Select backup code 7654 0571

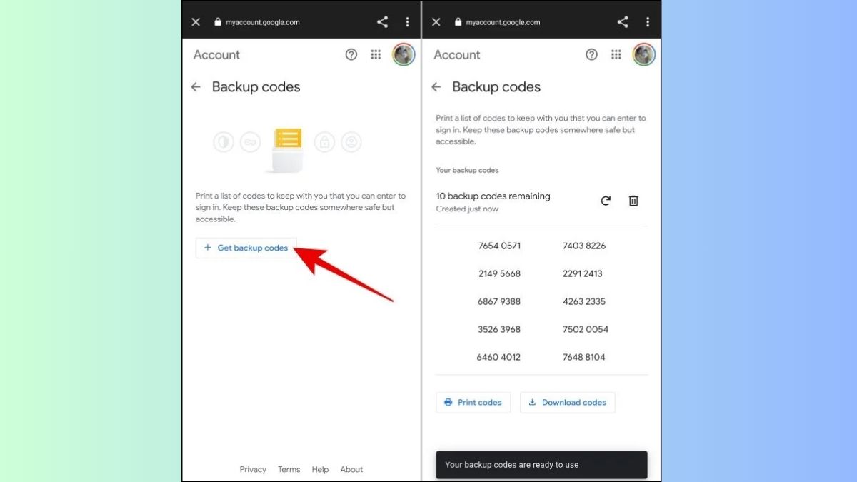click(x=499, y=246)
